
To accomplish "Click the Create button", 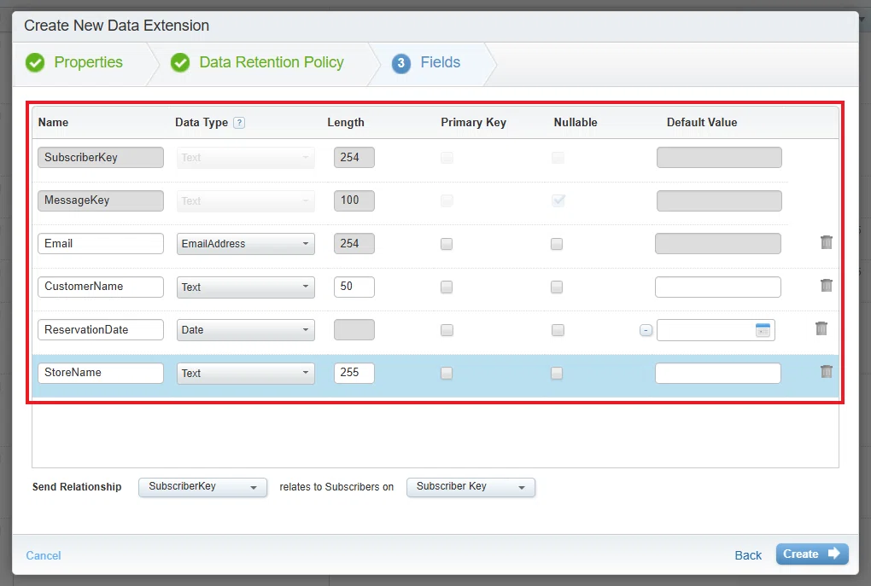I will [x=811, y=554].
